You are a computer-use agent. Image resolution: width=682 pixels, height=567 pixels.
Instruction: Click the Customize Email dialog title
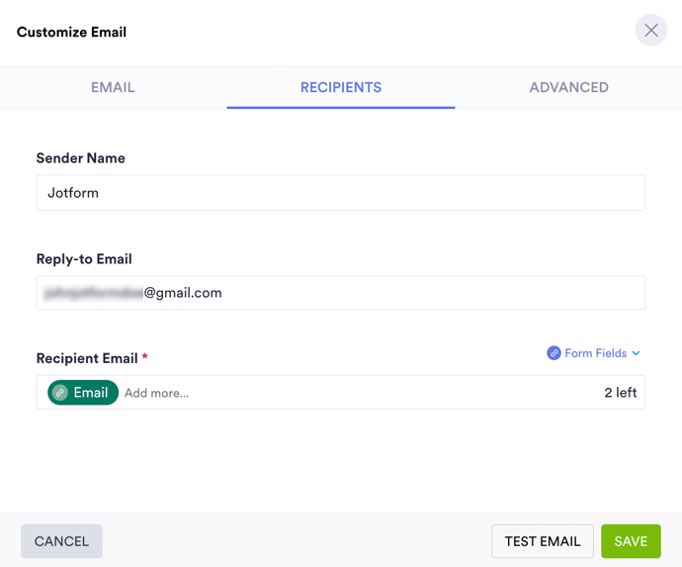click(x=71, y=32)
